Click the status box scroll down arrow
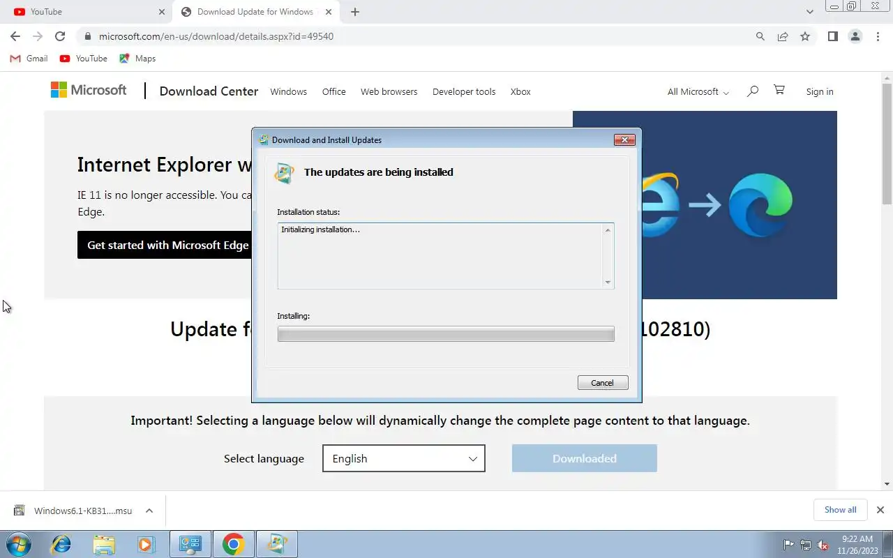The image size is (893, 558). pyautogui.click(x=608, y=282)
